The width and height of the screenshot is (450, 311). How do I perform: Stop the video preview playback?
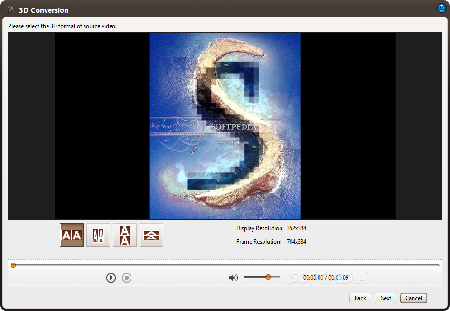[x=127, y=278]
